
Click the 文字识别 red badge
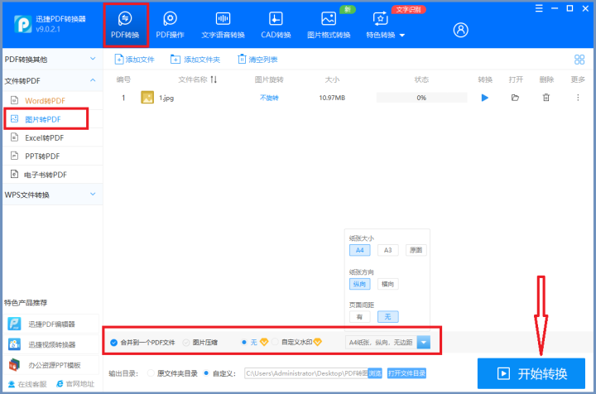point(408,9)
